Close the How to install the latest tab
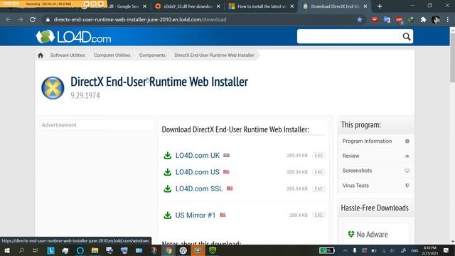The width and height of the screenshot is (455, 256). pos(292,6)
